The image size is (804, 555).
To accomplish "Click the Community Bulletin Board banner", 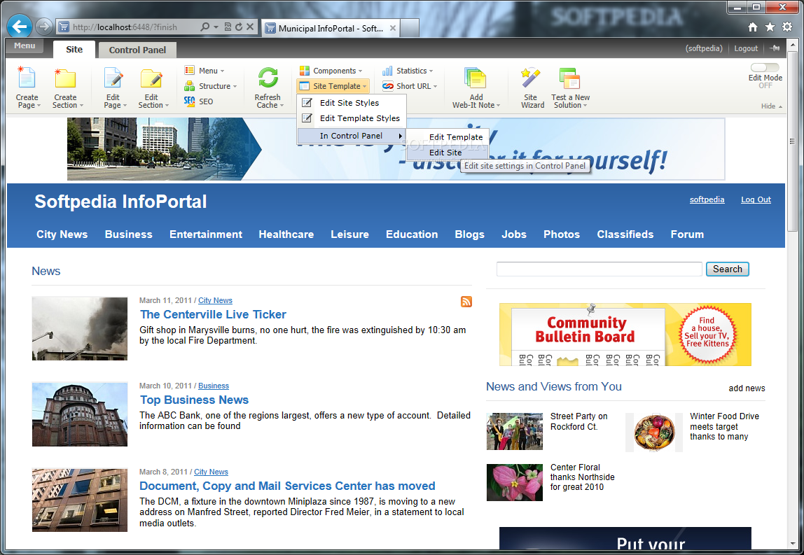I will tap(625, 334).
